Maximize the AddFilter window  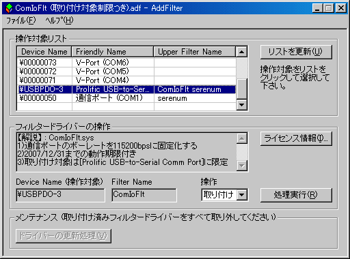click(328, 8)
